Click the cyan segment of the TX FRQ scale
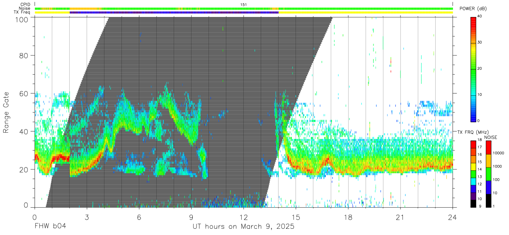 click(473, 181)
